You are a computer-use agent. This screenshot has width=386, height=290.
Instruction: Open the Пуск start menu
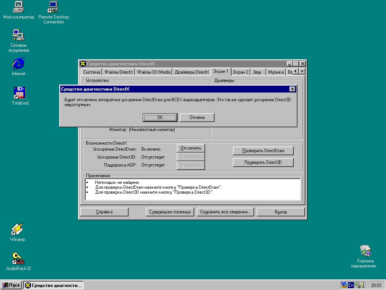[x=11, y=285]
